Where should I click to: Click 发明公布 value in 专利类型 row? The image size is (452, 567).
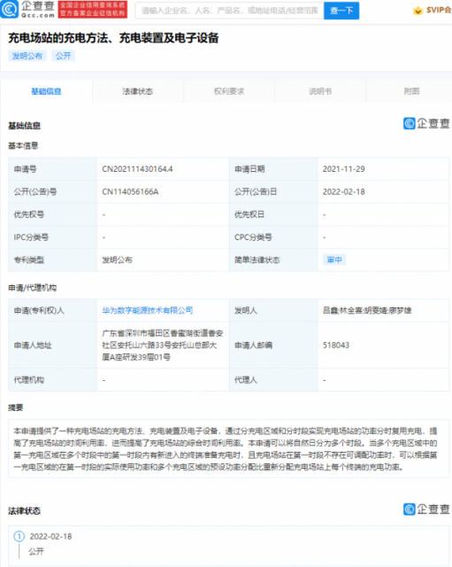[x=117, y=260]
